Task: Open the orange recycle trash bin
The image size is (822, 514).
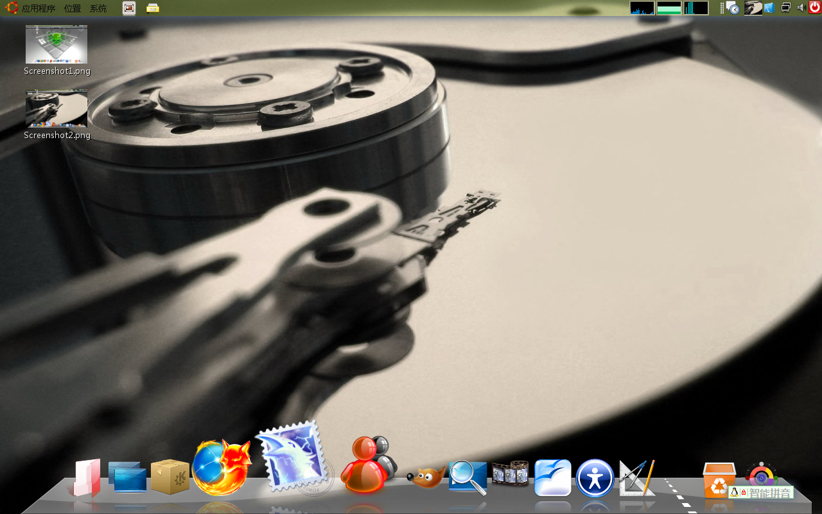Action: click(x=719, y=481)
